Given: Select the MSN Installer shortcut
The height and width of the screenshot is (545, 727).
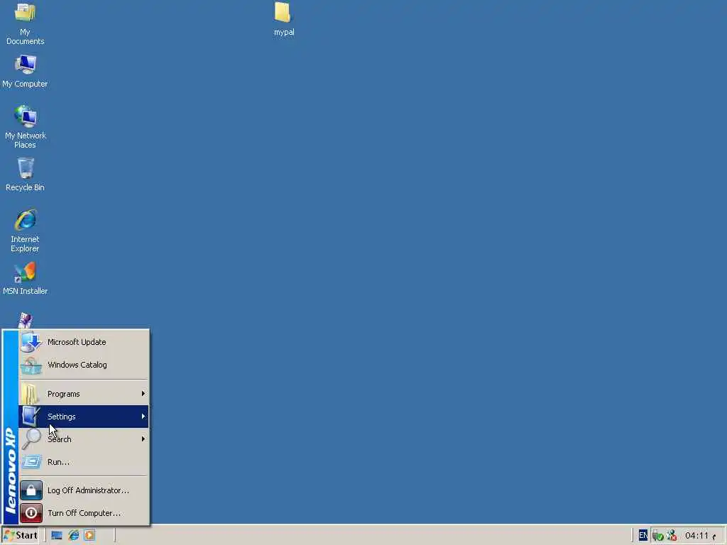Looking at the screenshot, I should pos(25,278).
